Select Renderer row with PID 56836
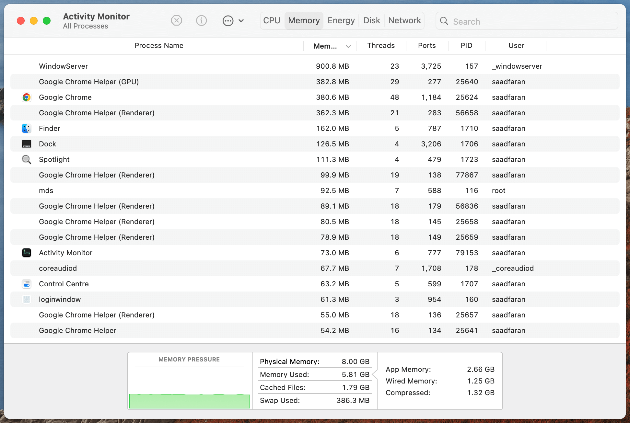Image resolution: width=630 pixels, height=423 pixels. coord(315,206)
